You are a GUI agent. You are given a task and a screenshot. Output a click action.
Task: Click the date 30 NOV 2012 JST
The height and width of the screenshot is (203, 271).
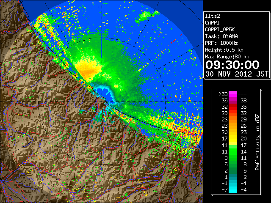click(237, 74)
